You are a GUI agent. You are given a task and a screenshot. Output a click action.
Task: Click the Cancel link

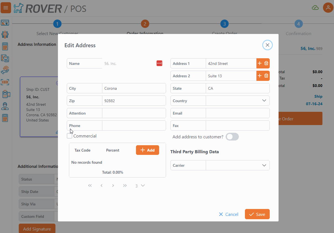228,214
